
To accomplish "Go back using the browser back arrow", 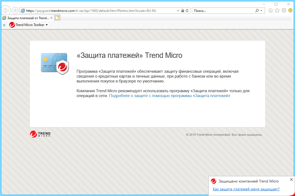I will coord(6,11).
